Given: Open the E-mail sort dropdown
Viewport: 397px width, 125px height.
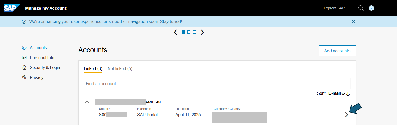Looking at the screenshot, I should coord(337,93).
